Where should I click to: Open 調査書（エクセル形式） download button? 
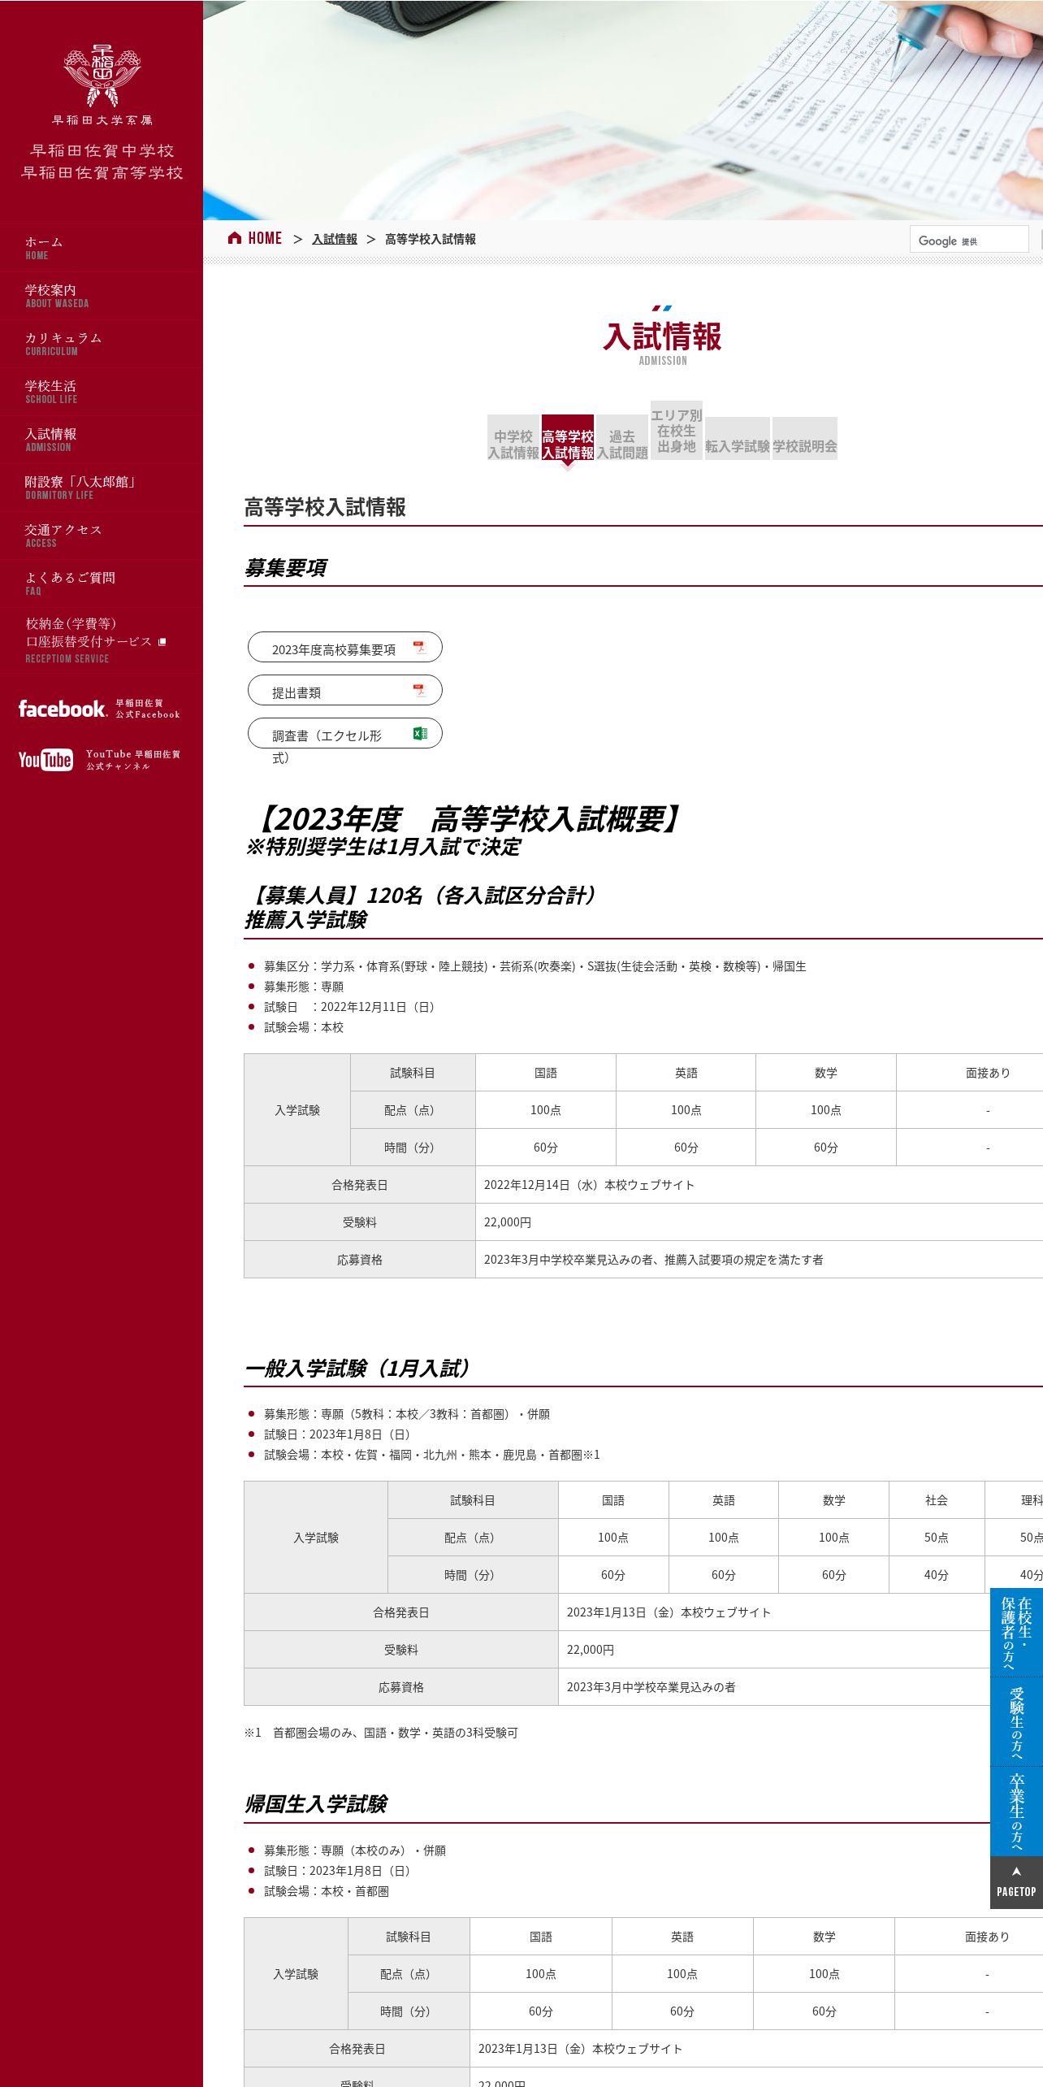[x=345, y=733]
